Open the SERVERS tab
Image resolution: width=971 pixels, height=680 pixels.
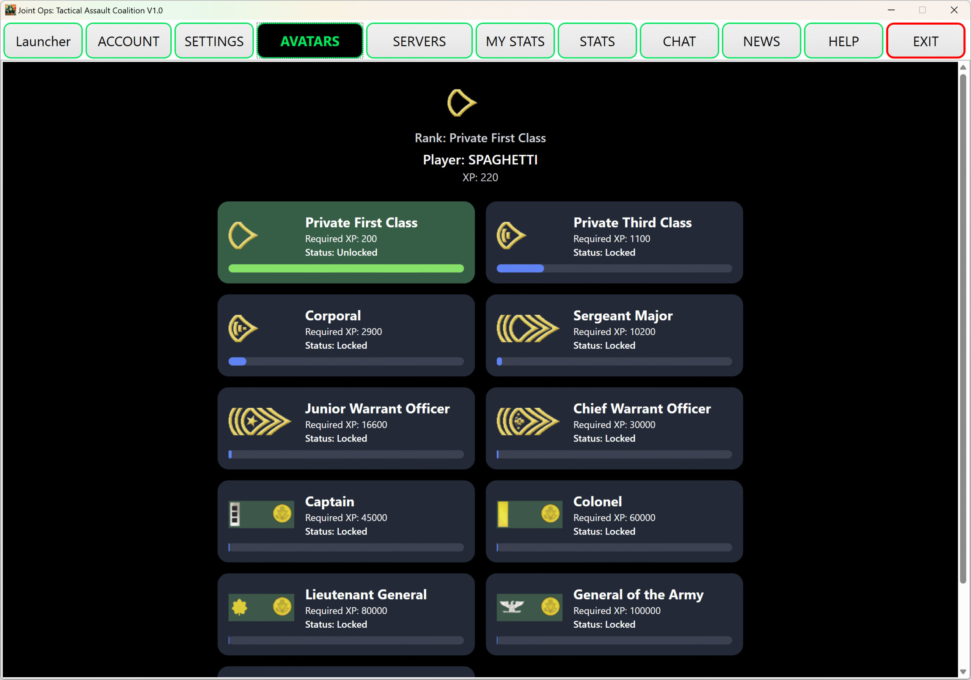click(419, 41)
